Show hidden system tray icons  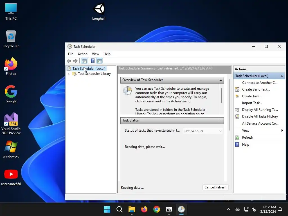coord(228,209)
